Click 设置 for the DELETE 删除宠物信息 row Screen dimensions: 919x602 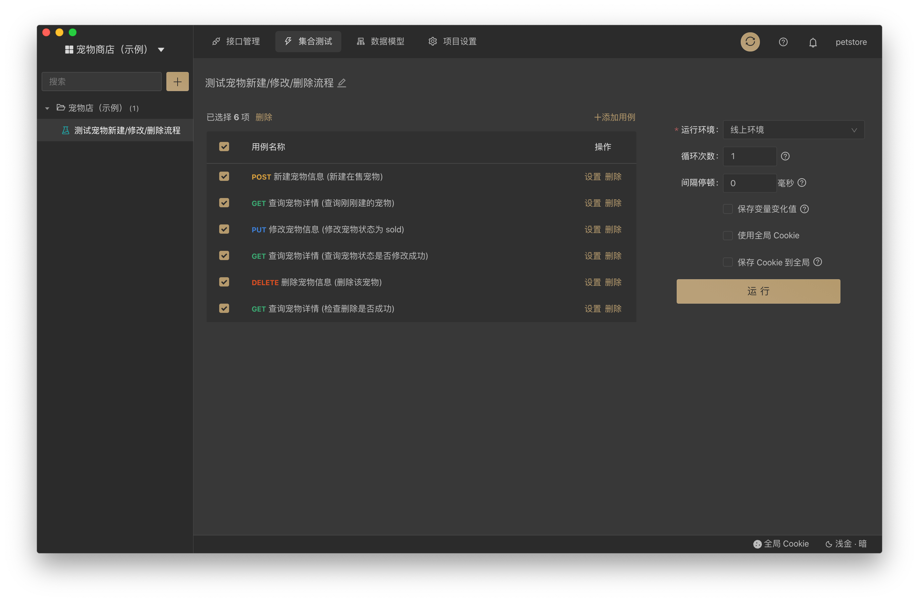(x=593, y=282)
